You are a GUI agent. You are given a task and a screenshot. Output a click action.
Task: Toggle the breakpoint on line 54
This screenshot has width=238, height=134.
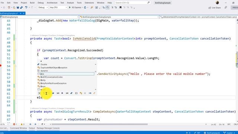tap(1, 66)
